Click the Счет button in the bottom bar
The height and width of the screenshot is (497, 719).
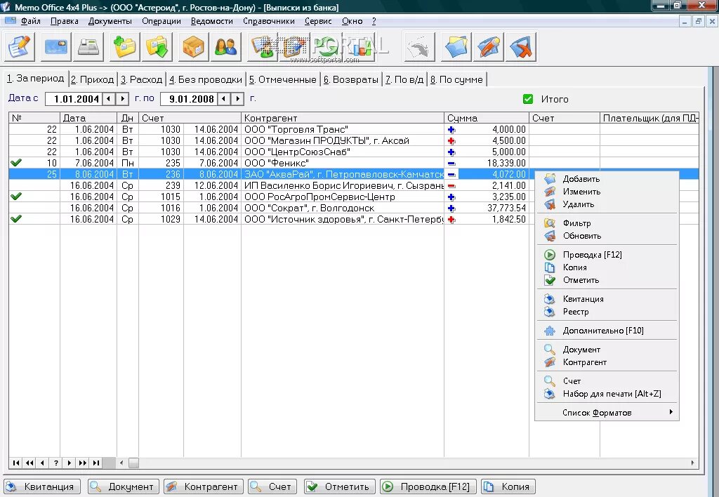[x=272, y=486]
